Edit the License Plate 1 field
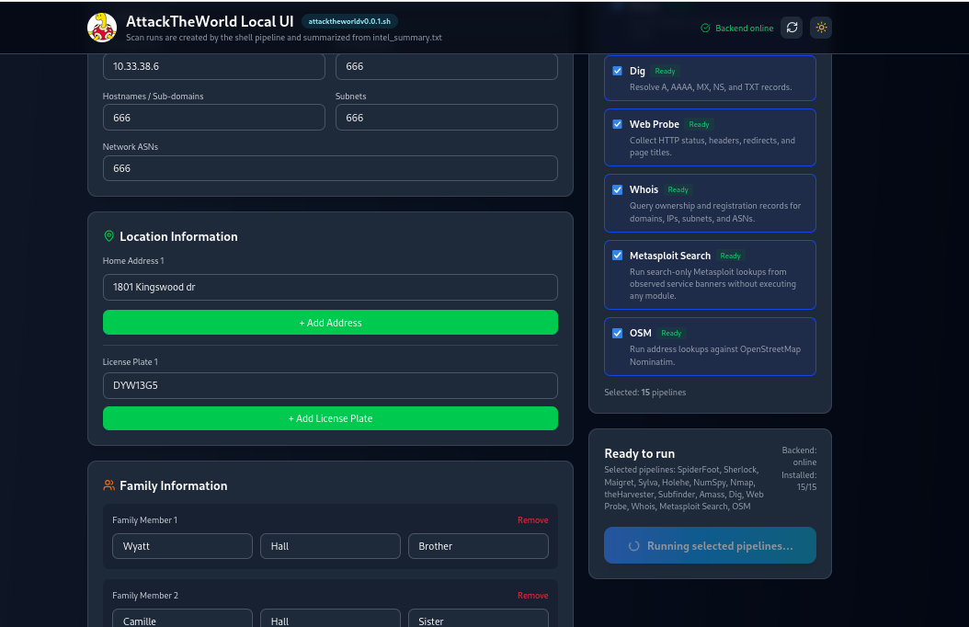 (x=330, y=385)
